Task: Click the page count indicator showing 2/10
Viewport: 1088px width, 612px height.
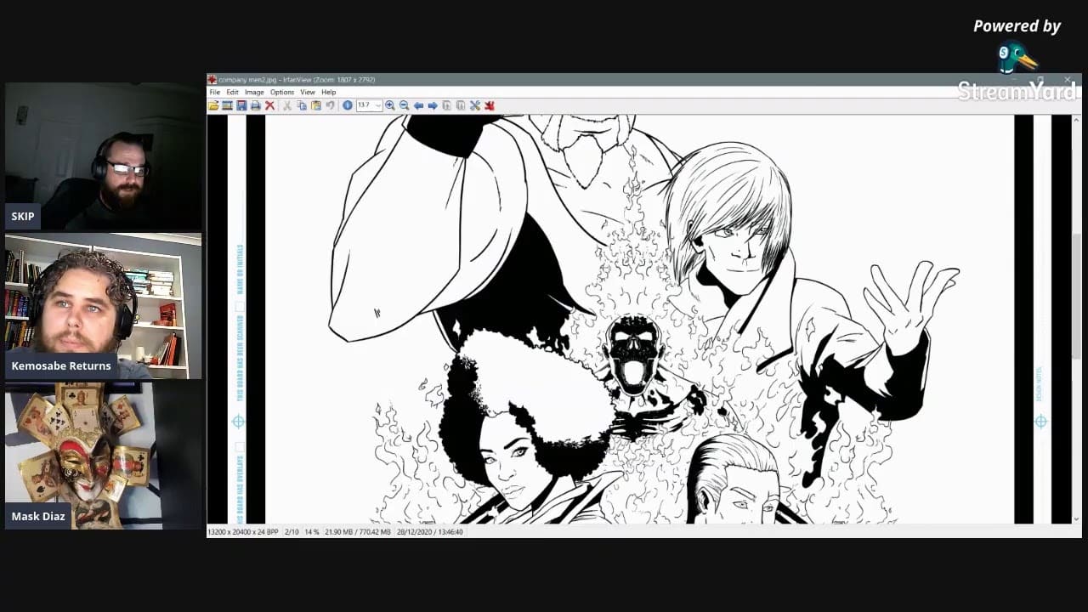Action: [x=292, y=531]
